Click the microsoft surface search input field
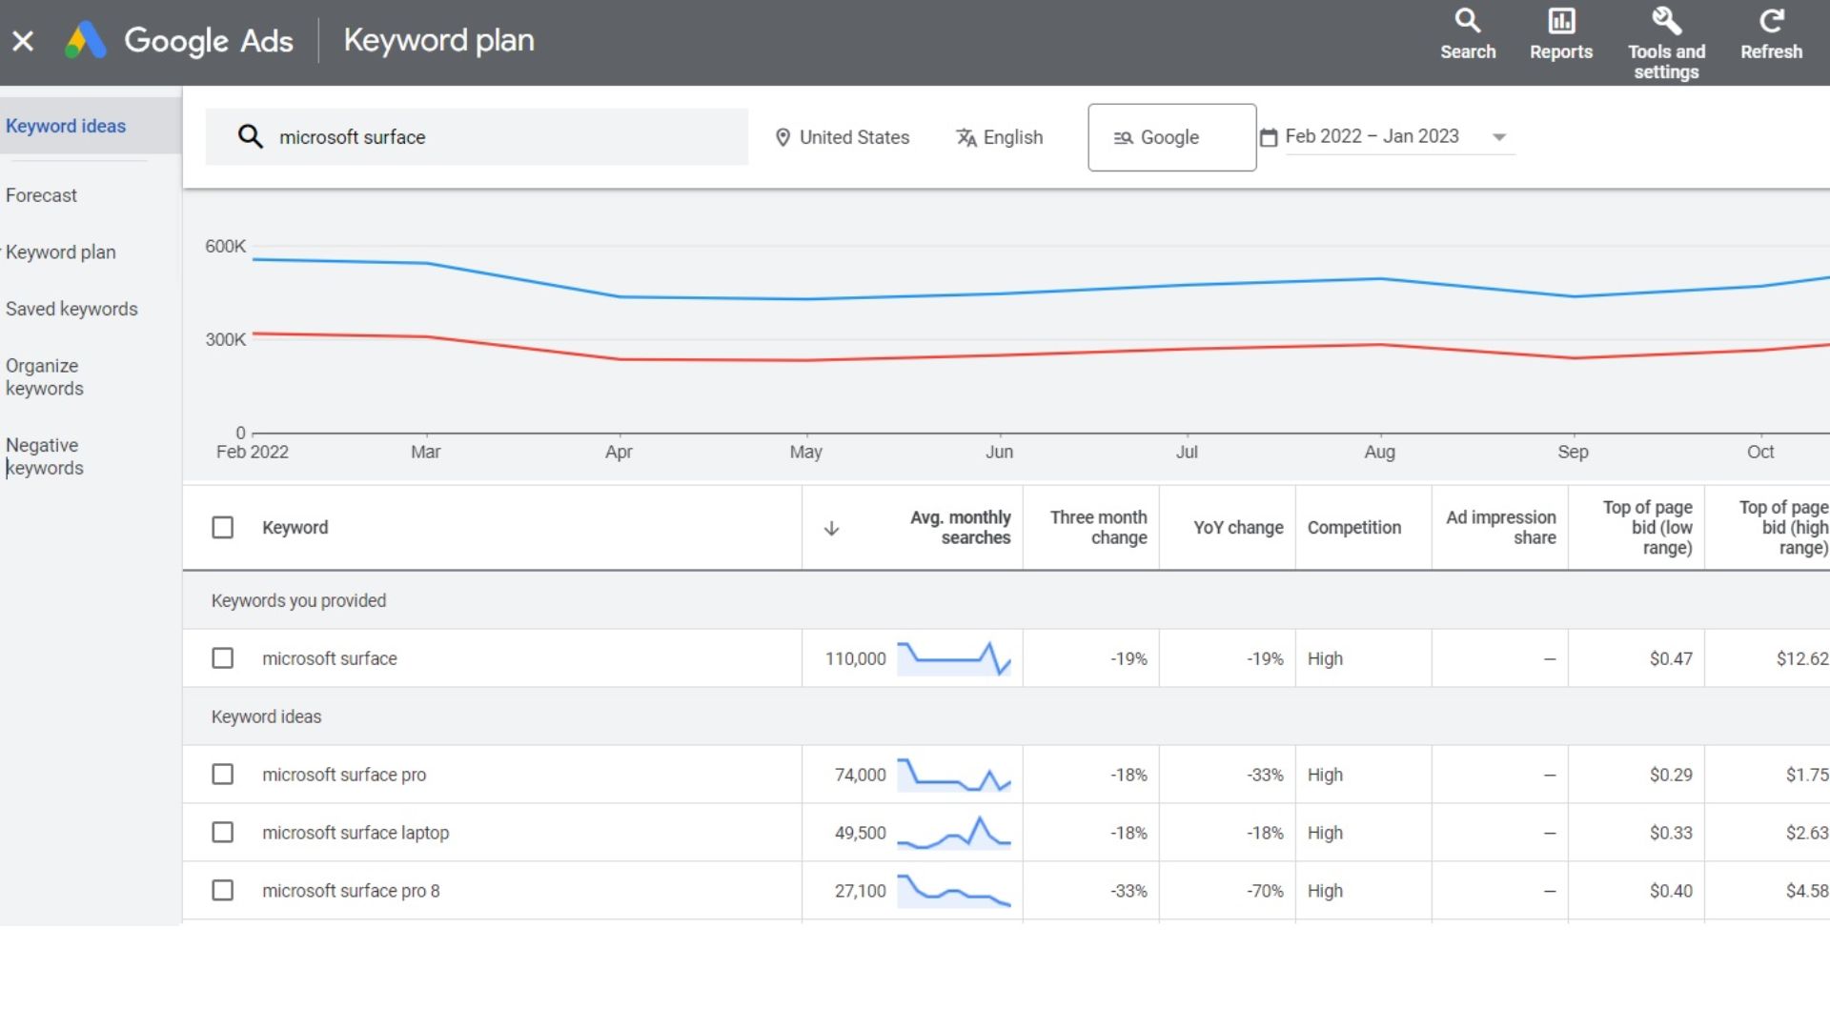The height and width of the screenshot is (1029, 1830). (477, 136)
